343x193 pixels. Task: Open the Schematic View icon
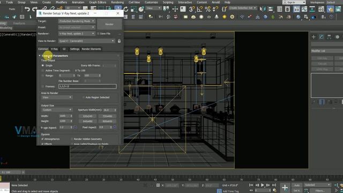[312, 9]
